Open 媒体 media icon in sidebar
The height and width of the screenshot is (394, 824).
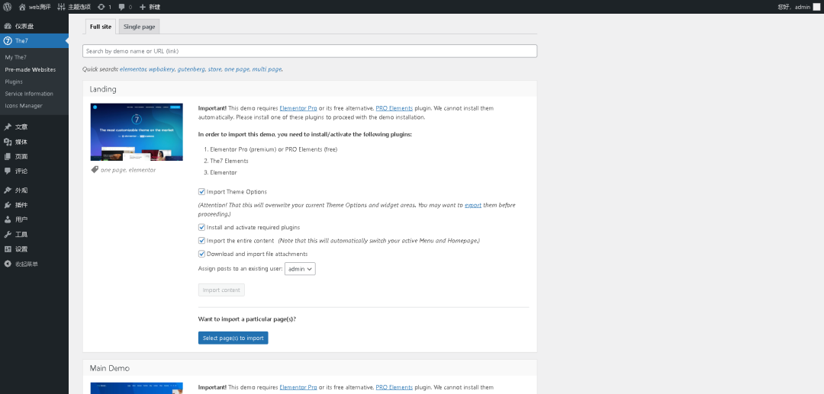click(x=8, y=142)
